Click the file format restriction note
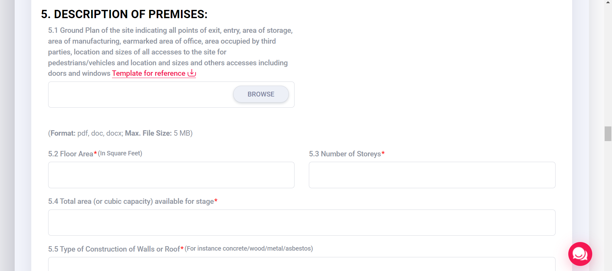 tap(120, 133)
